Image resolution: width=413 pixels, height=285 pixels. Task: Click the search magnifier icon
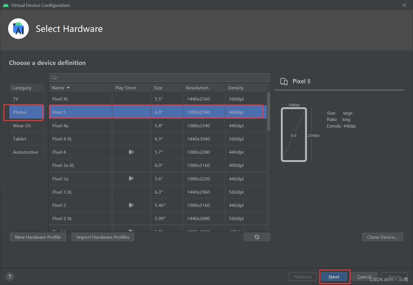click(54, 78)
